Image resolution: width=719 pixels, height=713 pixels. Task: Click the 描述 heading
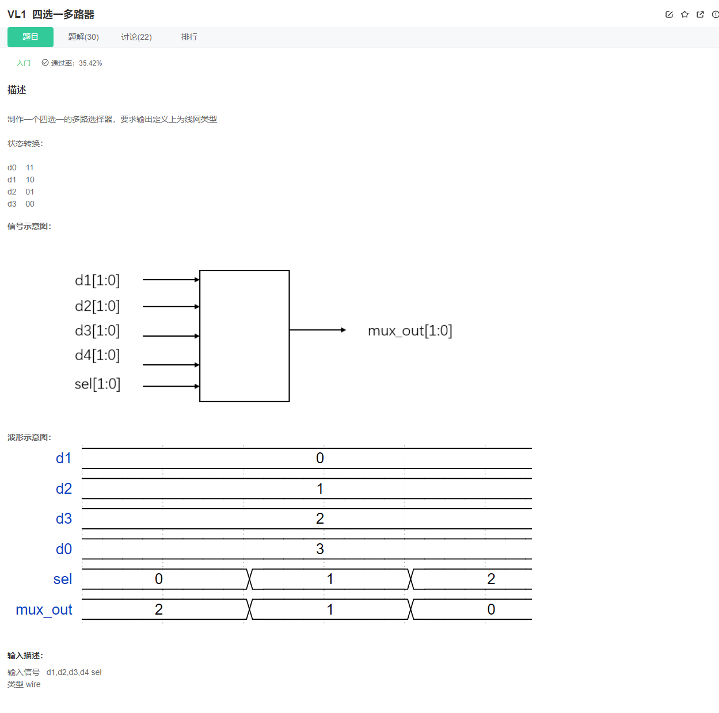coord(17,90)
